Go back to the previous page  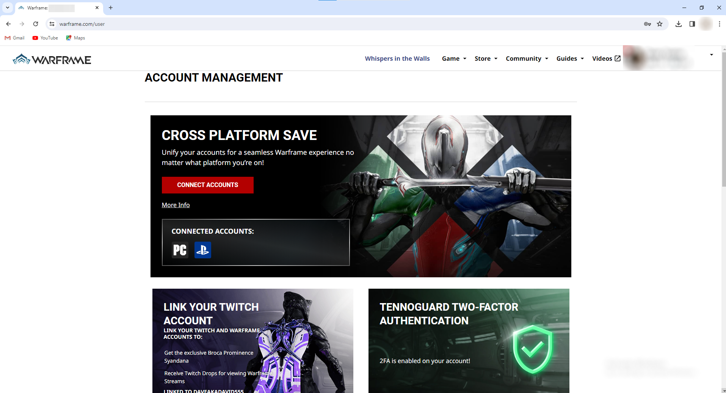coord(8,24)
